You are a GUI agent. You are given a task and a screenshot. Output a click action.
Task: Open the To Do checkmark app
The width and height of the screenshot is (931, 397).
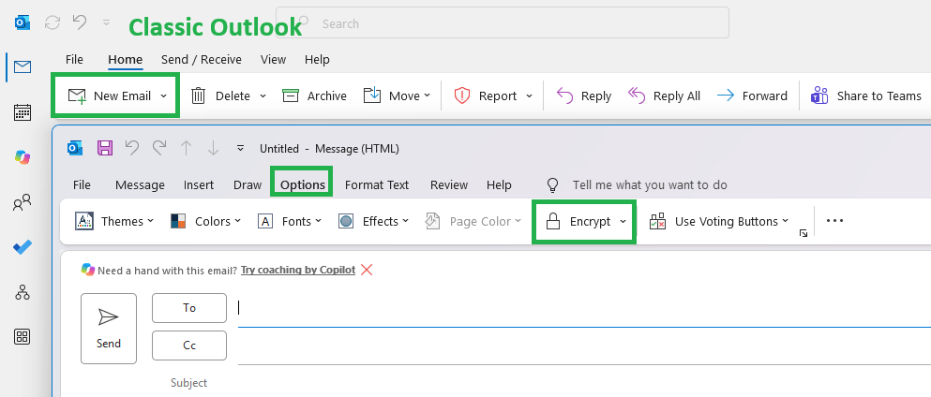pos(23,248)
